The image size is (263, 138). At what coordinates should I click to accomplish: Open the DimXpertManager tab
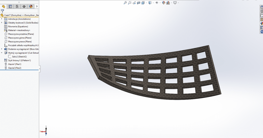pyautogui.click(x=24, y=6)
